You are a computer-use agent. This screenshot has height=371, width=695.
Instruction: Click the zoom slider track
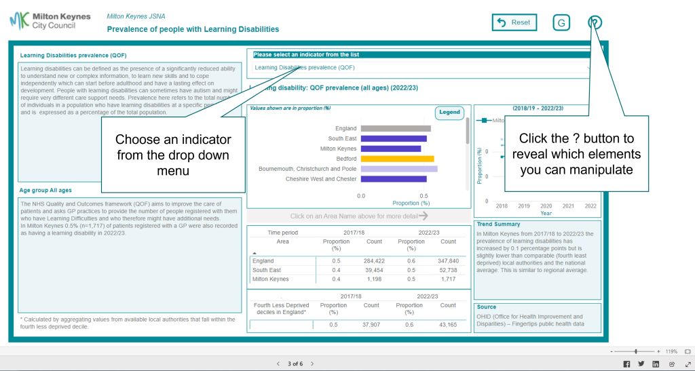635,351
